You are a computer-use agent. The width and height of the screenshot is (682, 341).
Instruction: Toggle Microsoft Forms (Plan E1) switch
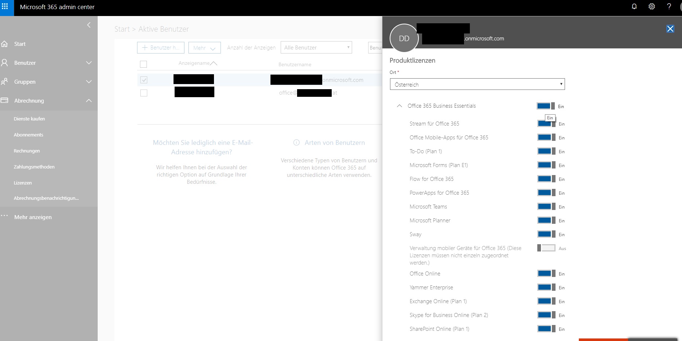tap(546, 165)
